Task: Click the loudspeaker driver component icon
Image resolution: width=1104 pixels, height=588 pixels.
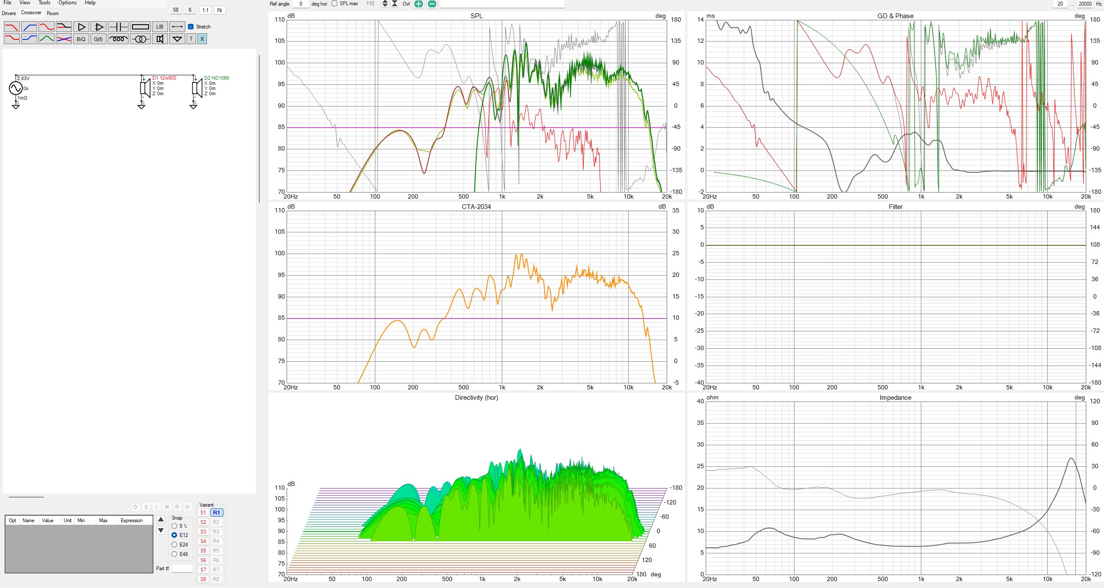Action: 160,39
